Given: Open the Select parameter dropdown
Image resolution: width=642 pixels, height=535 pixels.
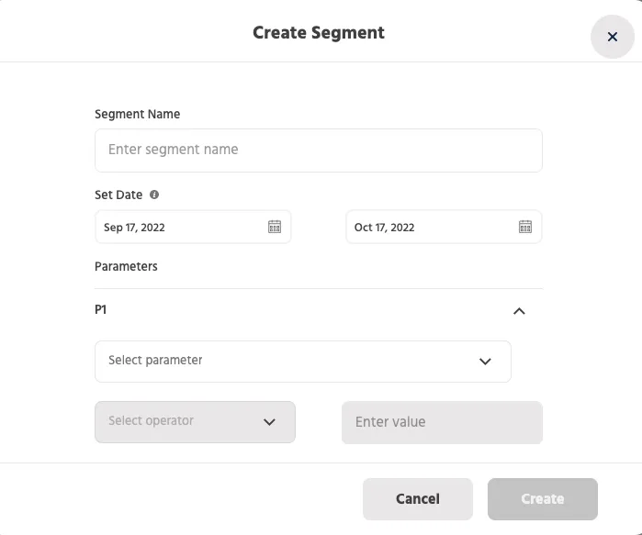Looking at the screenshot, I should 303,362.
